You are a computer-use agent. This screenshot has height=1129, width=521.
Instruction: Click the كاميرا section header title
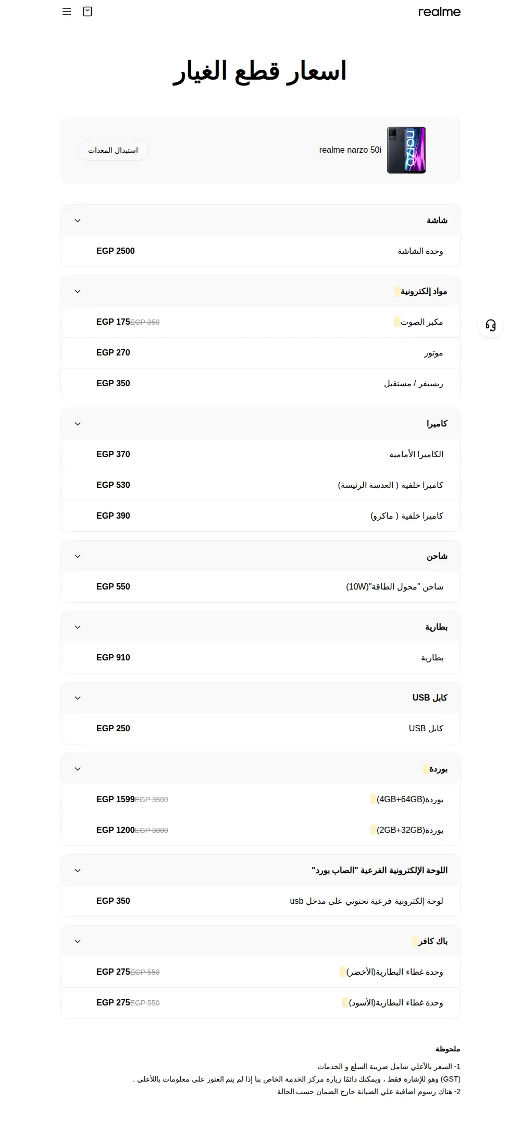point(437,424)
